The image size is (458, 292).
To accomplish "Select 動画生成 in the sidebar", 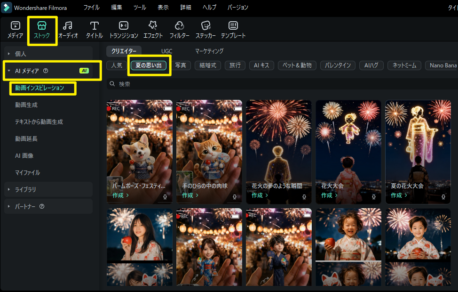I will coord(26,105).
